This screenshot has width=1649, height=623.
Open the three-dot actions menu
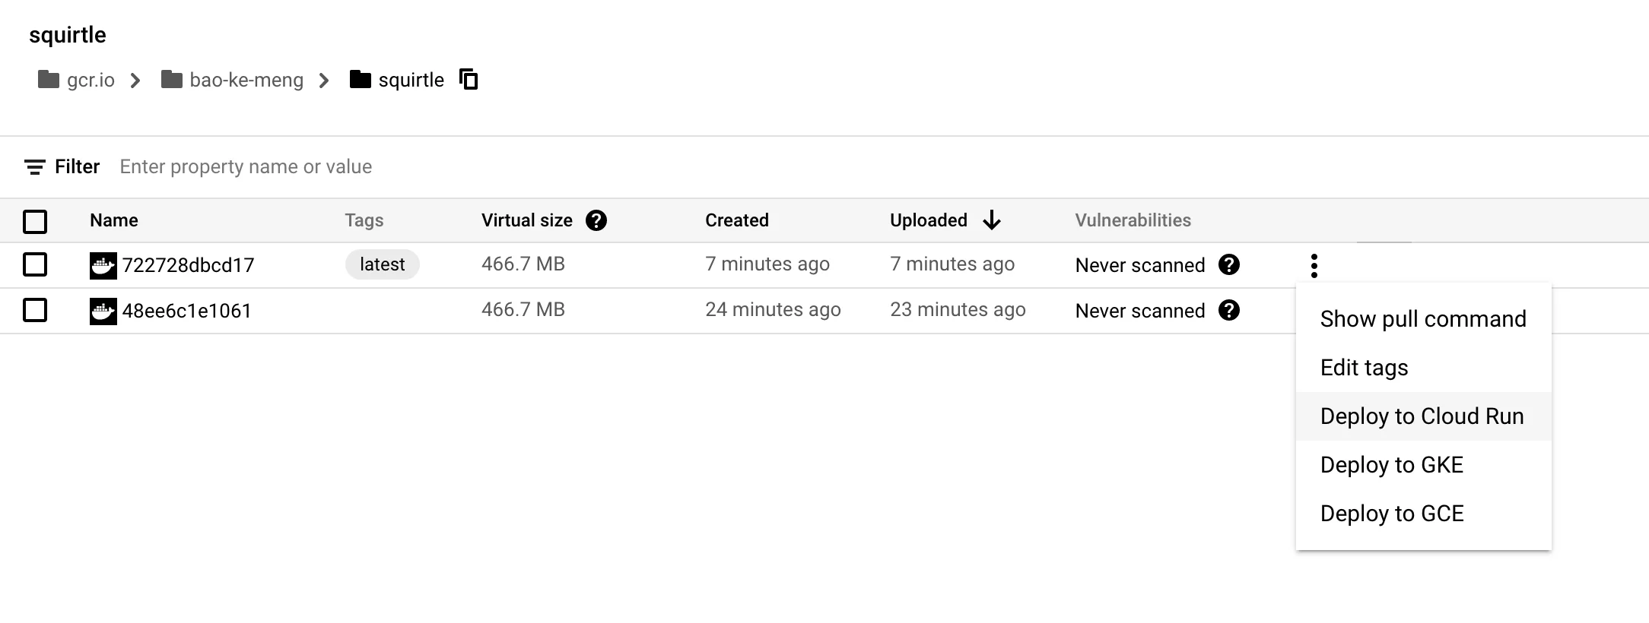coord(1312,265)
